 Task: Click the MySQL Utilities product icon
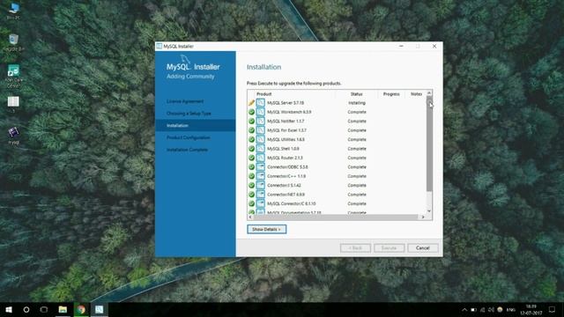click(261, 139)
